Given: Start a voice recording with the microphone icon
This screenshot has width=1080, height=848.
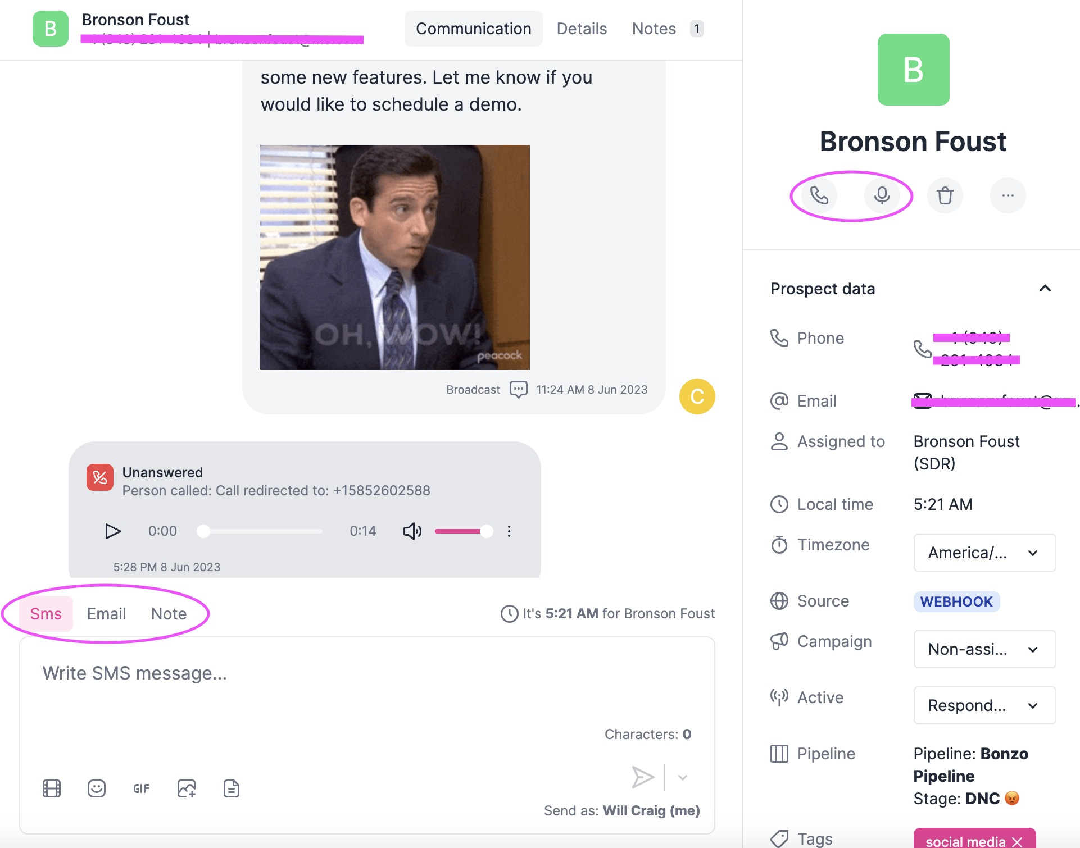Looking at the screenshot, I should [x=881, y=195].
